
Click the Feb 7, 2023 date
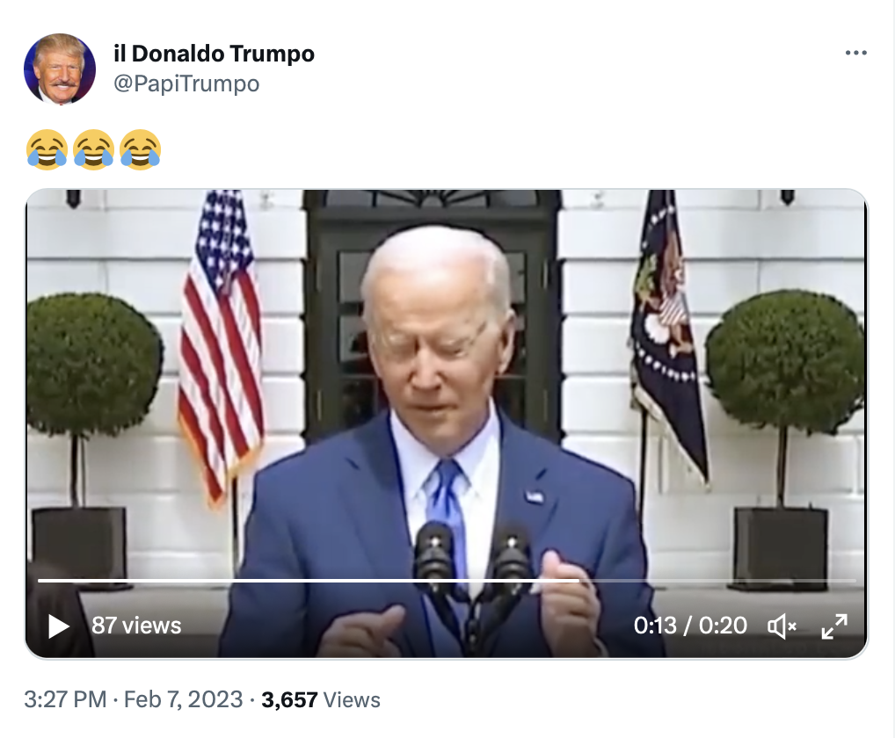pos(183,699)
